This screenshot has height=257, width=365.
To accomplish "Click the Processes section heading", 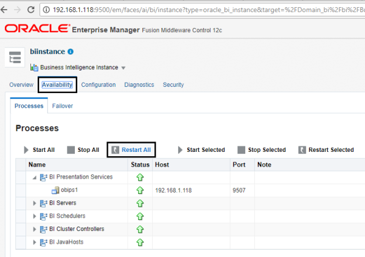I will pyautogui.click(x=37, y=128).
